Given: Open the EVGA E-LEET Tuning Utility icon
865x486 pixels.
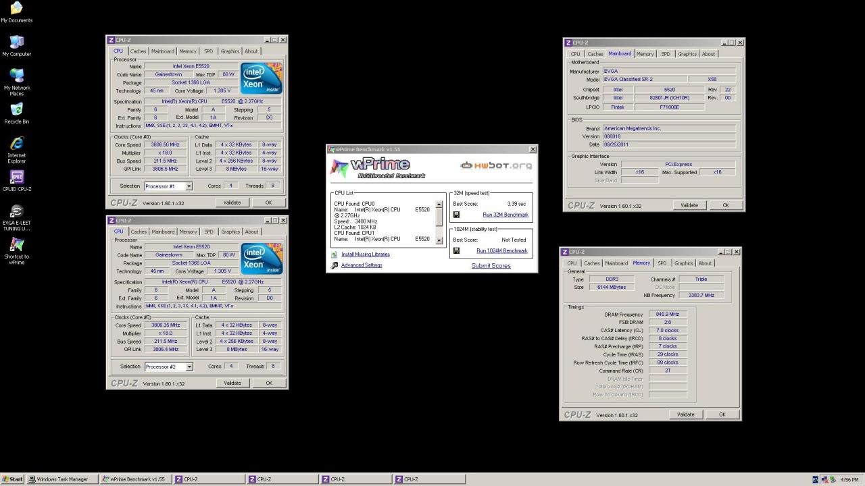Looking at the screenshot, I should [16, 217].
